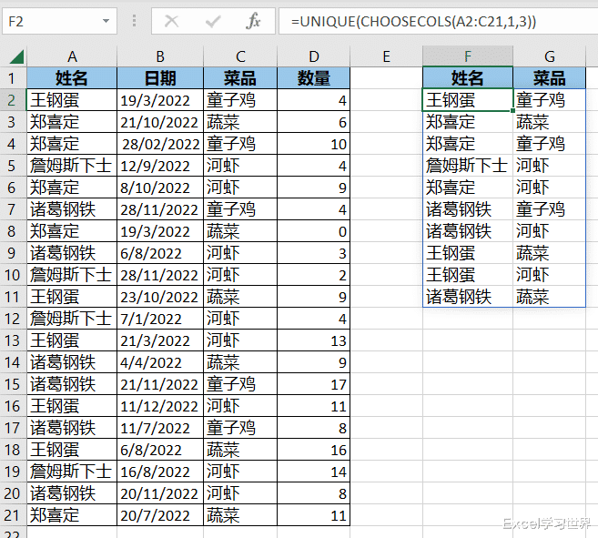Select cell D8 with value 0

coord(313,231)
